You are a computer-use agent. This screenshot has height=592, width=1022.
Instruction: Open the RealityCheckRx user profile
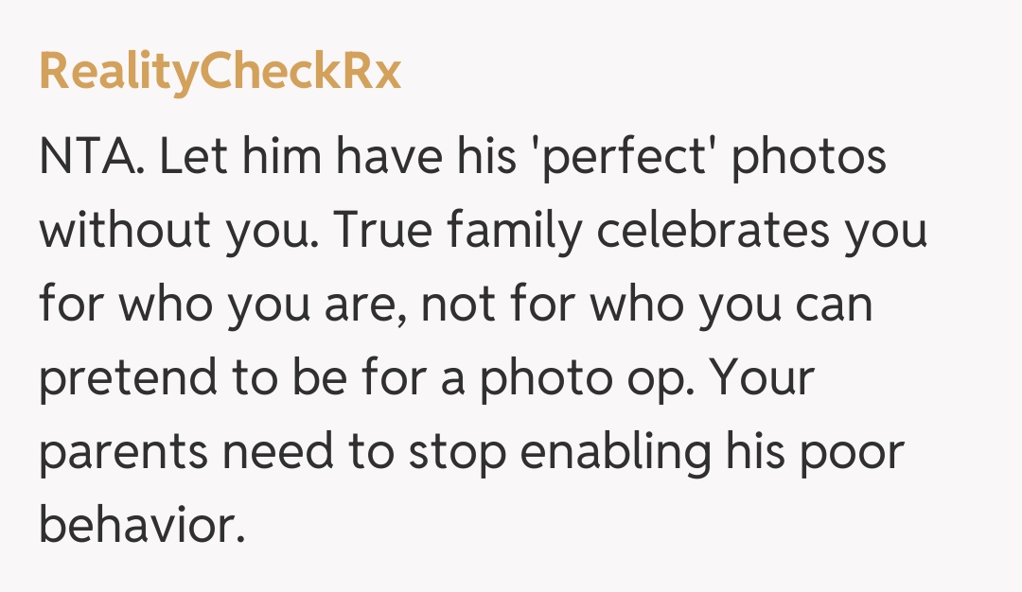[220, 71]
